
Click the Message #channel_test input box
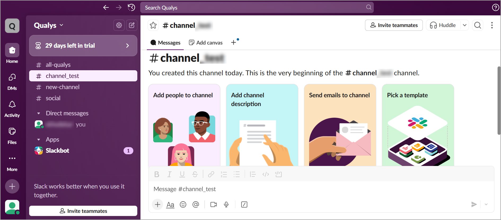[x=321, y=189]
